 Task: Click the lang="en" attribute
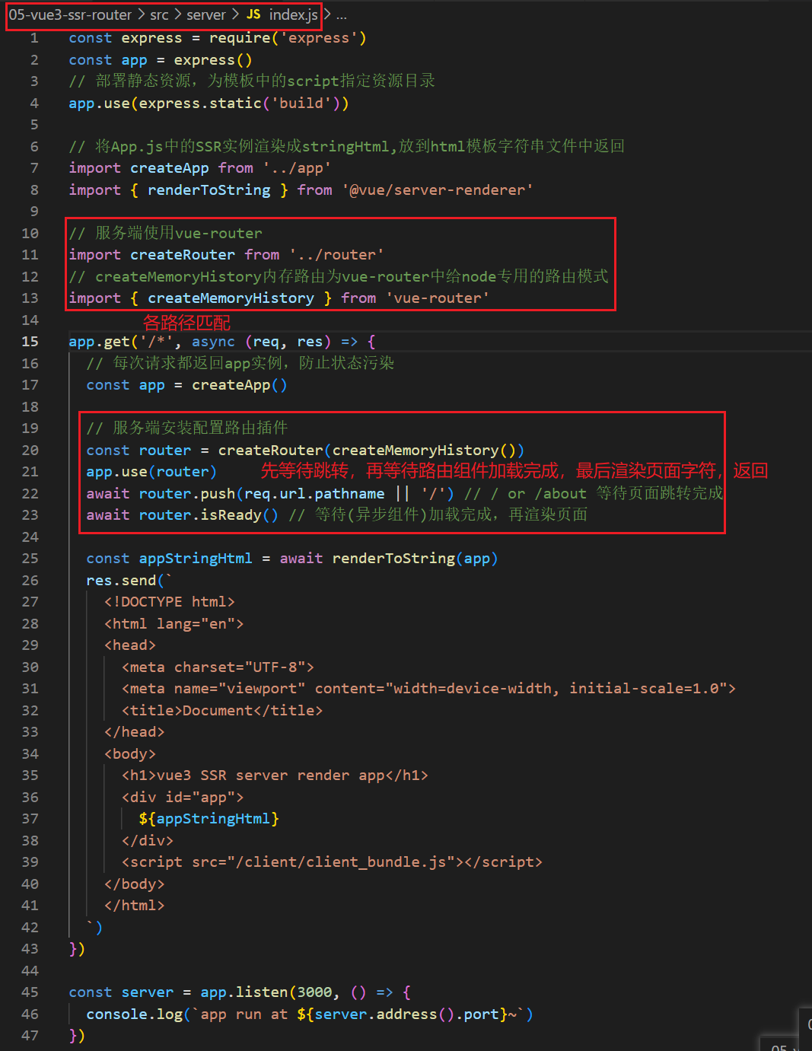pyautogui.click(x=196, y=624)
